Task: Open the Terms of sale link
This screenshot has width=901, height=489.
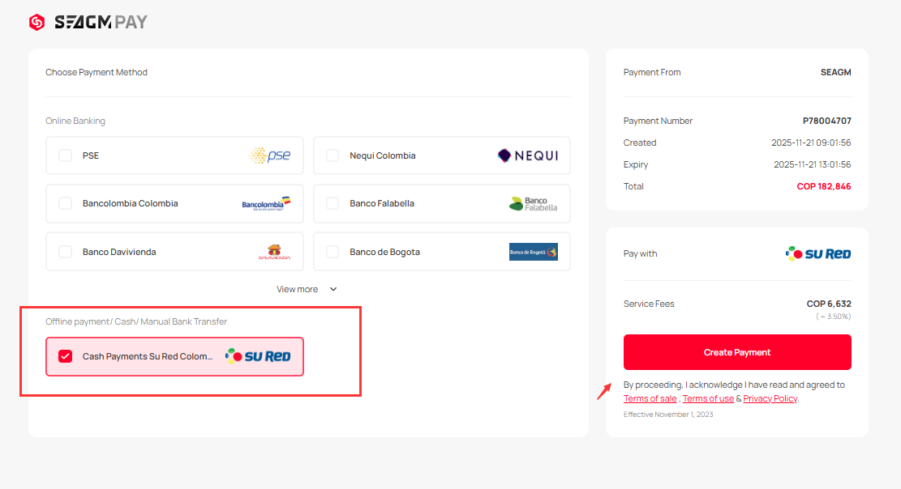Action: [650, 398]
